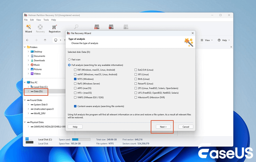This screenshot has height=162, width=256.
Task: Click the Pictures folder icon
Action: tap(32, 69)
